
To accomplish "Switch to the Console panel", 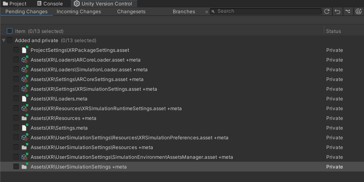I will click(50, 4).
